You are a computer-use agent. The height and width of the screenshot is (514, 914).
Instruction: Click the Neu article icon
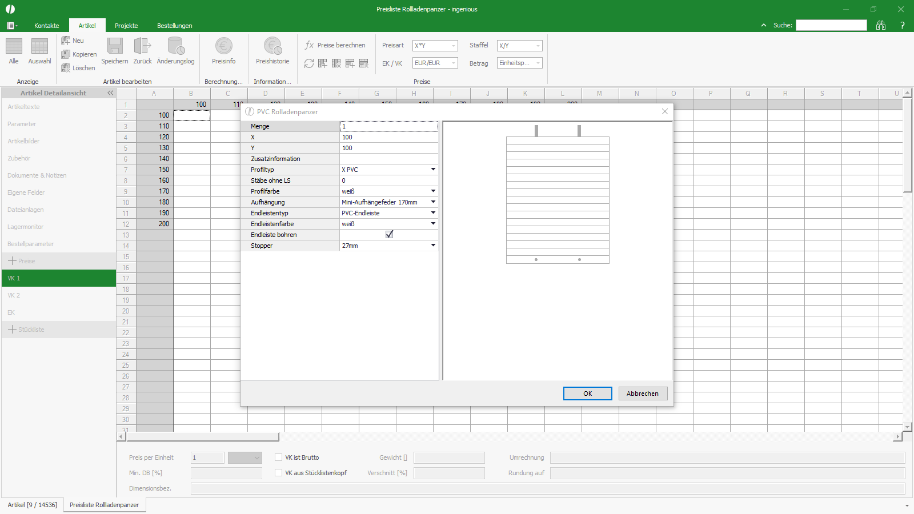pyautogui.click(x=66, y=41)
